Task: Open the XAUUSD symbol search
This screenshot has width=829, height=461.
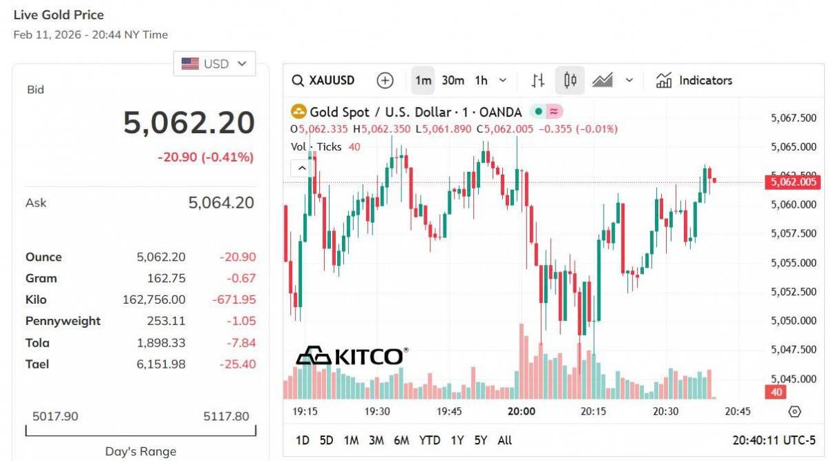Action: pos(323,81)
